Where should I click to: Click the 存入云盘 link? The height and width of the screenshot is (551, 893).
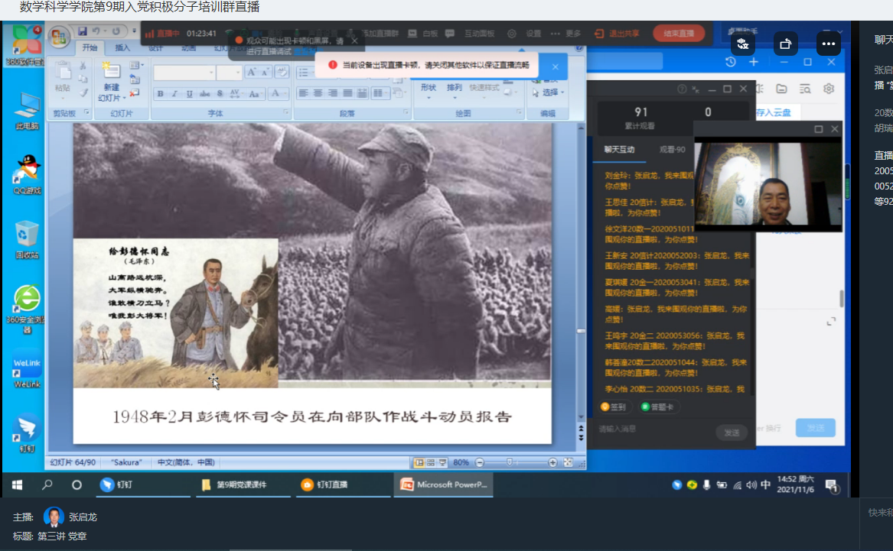tap(774, 112)
